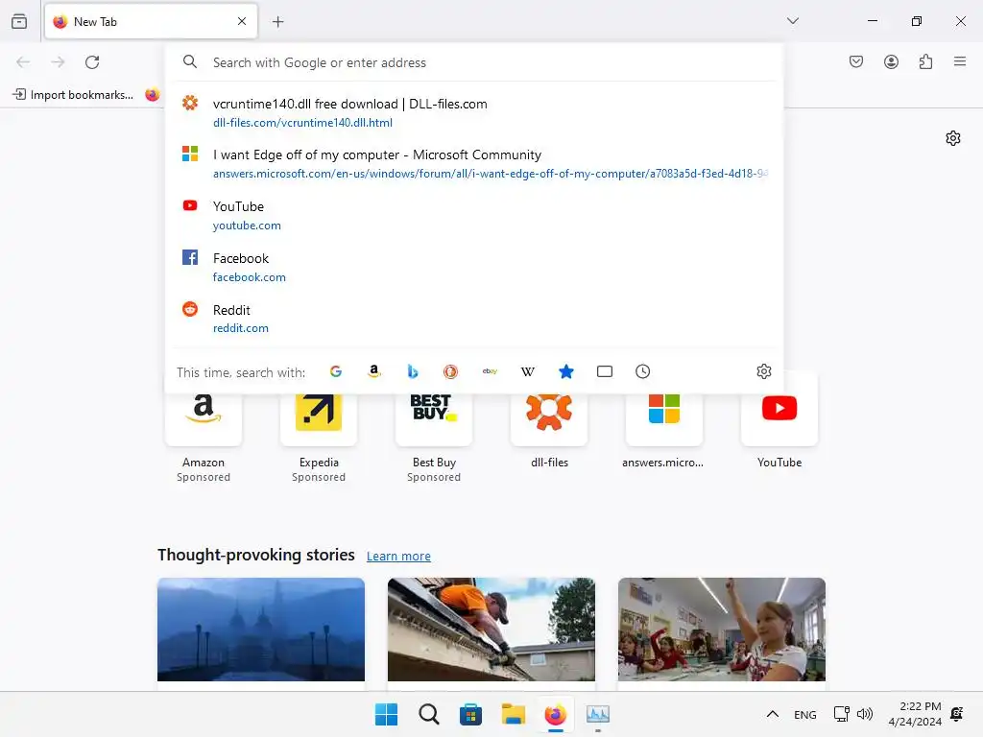Open File Explorer from taskbar
The width and height of the screenshot is (983, 737).
pyautogui.click(x=513, y=714)
